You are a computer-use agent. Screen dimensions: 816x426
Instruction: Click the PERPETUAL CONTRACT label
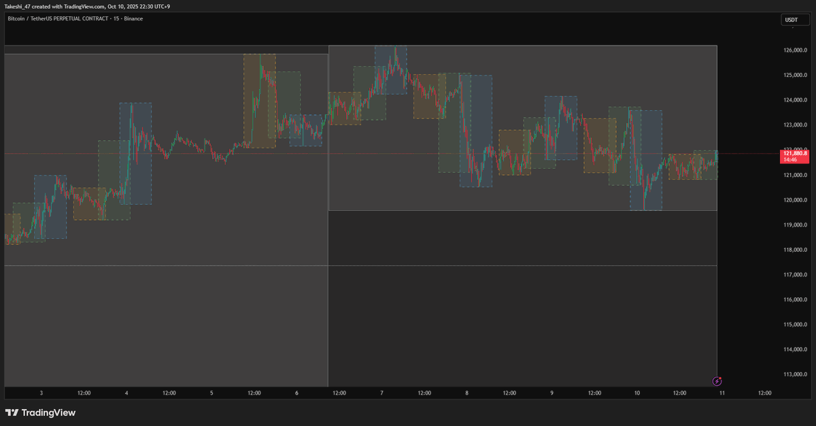(x=82, y=18)
